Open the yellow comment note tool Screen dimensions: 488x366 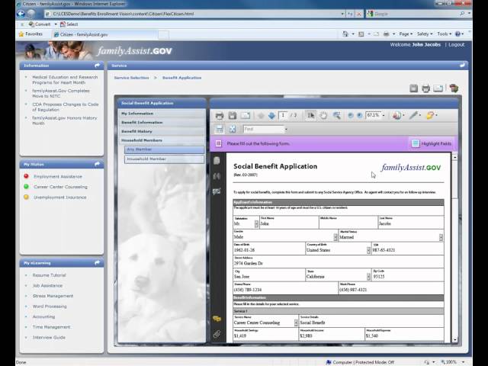pyautogui.click(x=430, y=115)
